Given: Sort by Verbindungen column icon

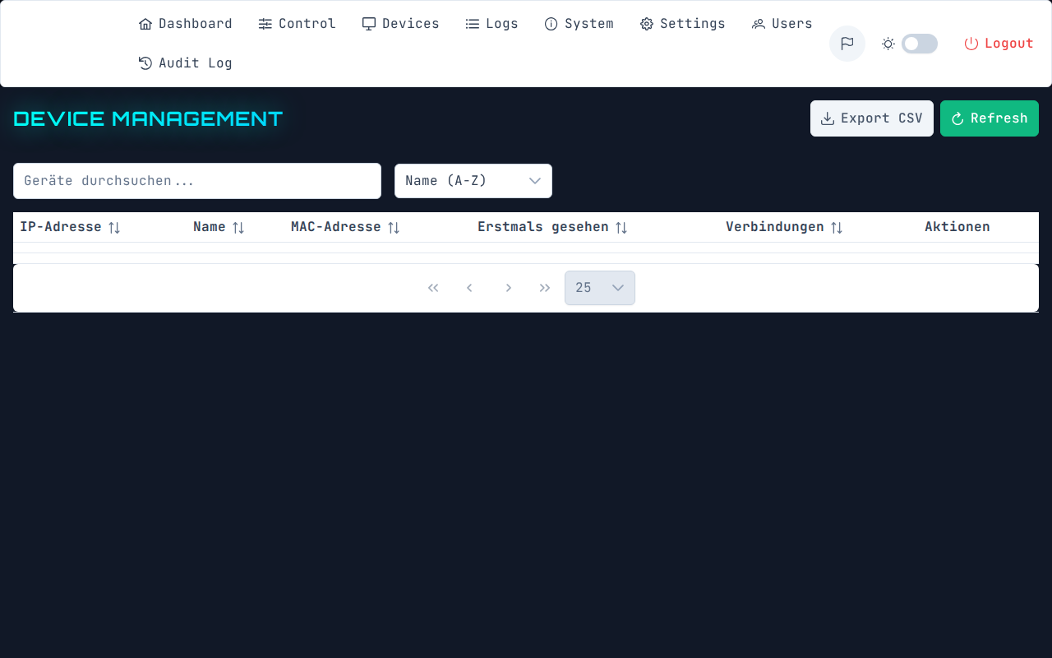Looking at the screenshot, I should click(x=837, y=228).
